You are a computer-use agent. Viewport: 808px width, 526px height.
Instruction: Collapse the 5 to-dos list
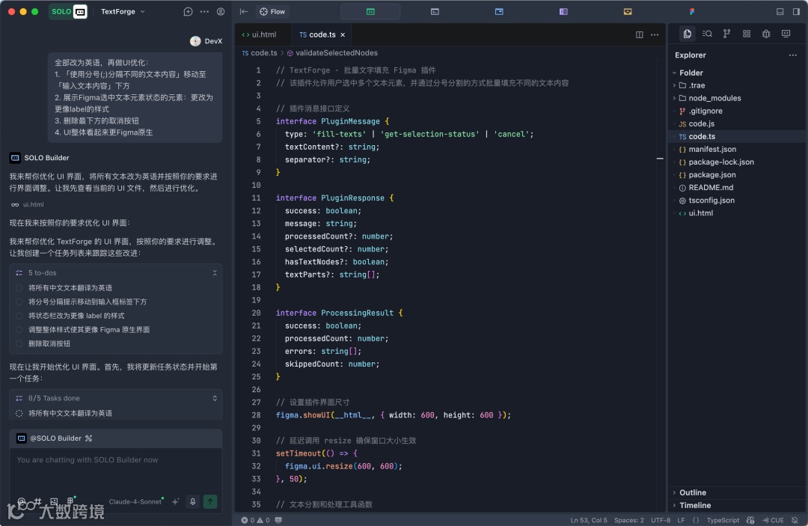tap(215, 273)
